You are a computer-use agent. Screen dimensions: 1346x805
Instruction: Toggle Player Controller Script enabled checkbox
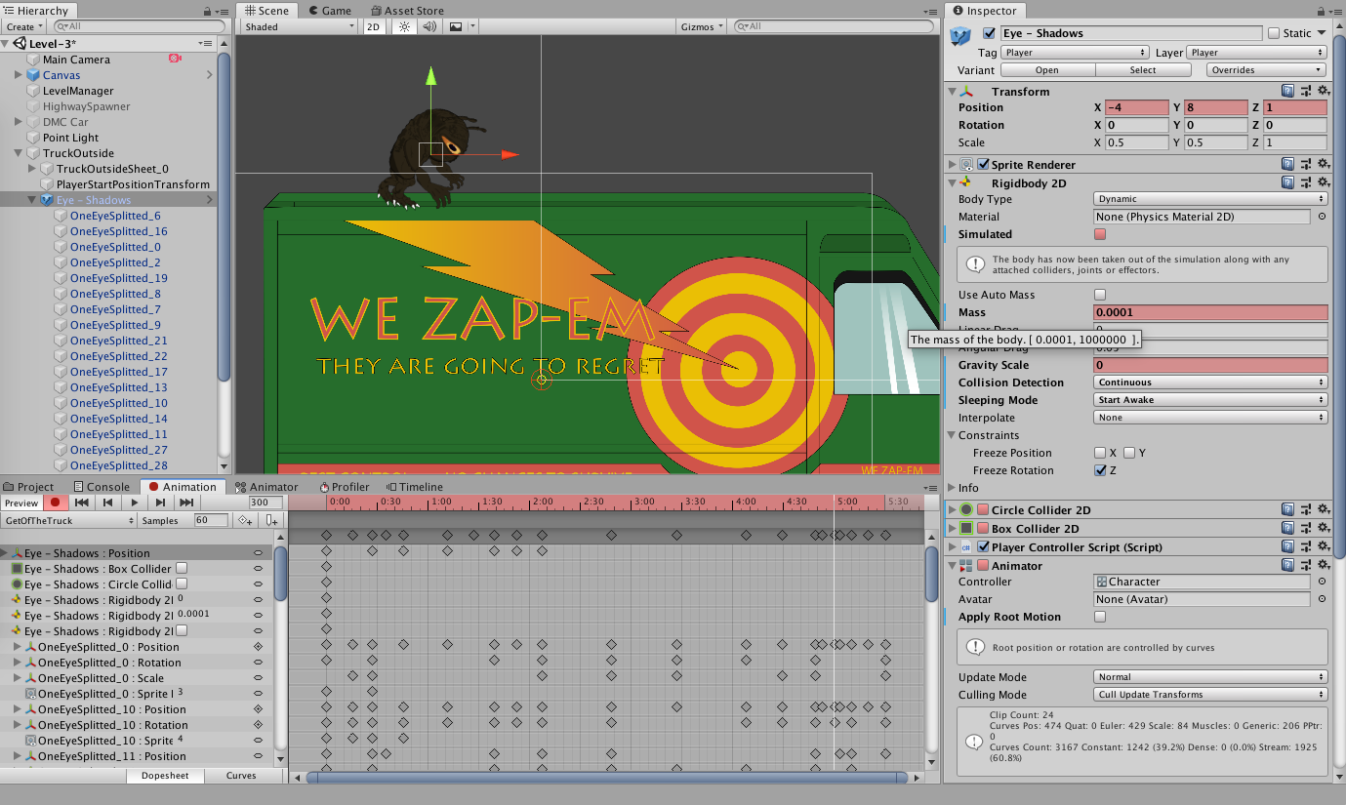click(983, 547)
